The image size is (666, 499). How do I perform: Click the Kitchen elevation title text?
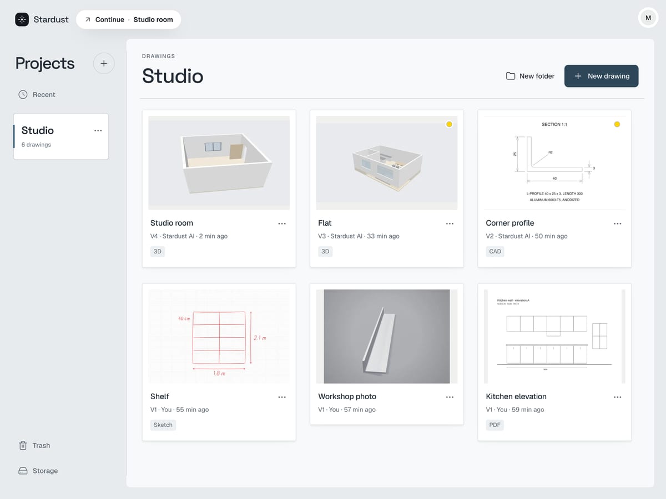tap(516, 396)
